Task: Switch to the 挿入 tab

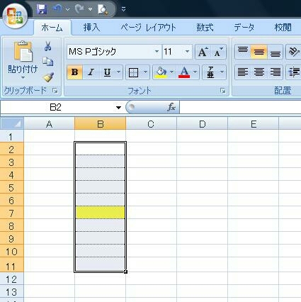Action: pos(91,28)
